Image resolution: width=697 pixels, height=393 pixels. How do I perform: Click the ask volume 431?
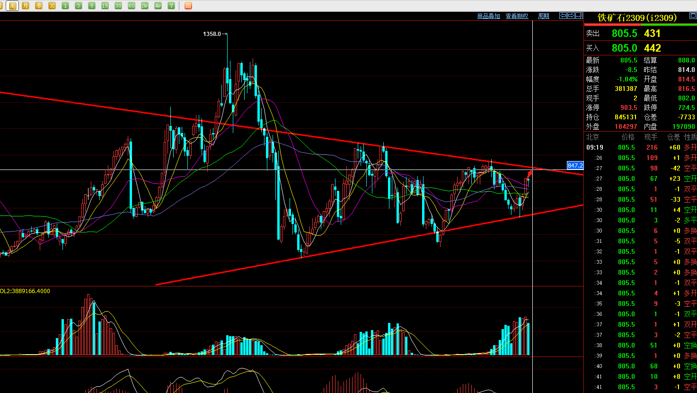[x=652, y=34]
